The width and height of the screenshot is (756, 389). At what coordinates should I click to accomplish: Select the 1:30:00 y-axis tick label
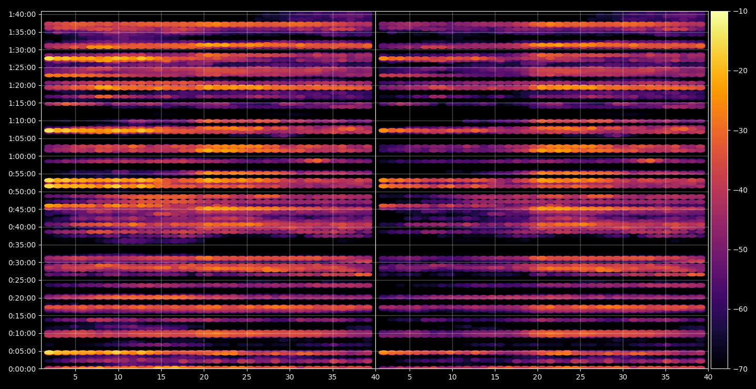[22, 50]
